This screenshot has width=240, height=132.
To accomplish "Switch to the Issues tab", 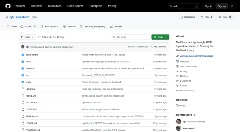I will click(28, 26).
